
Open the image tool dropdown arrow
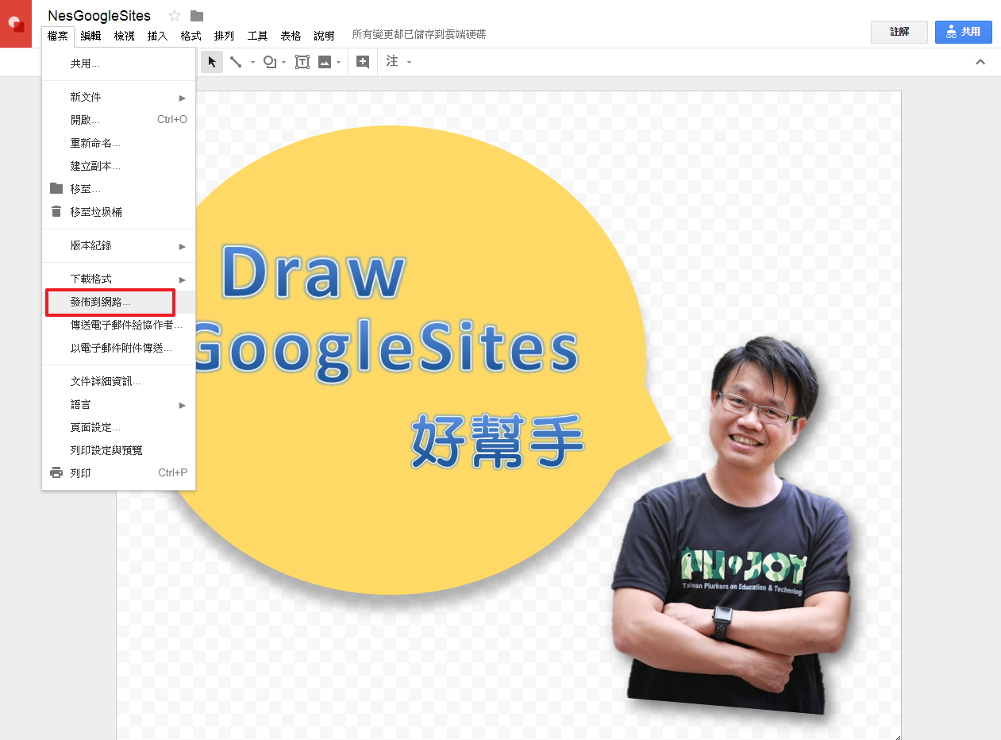339,62
